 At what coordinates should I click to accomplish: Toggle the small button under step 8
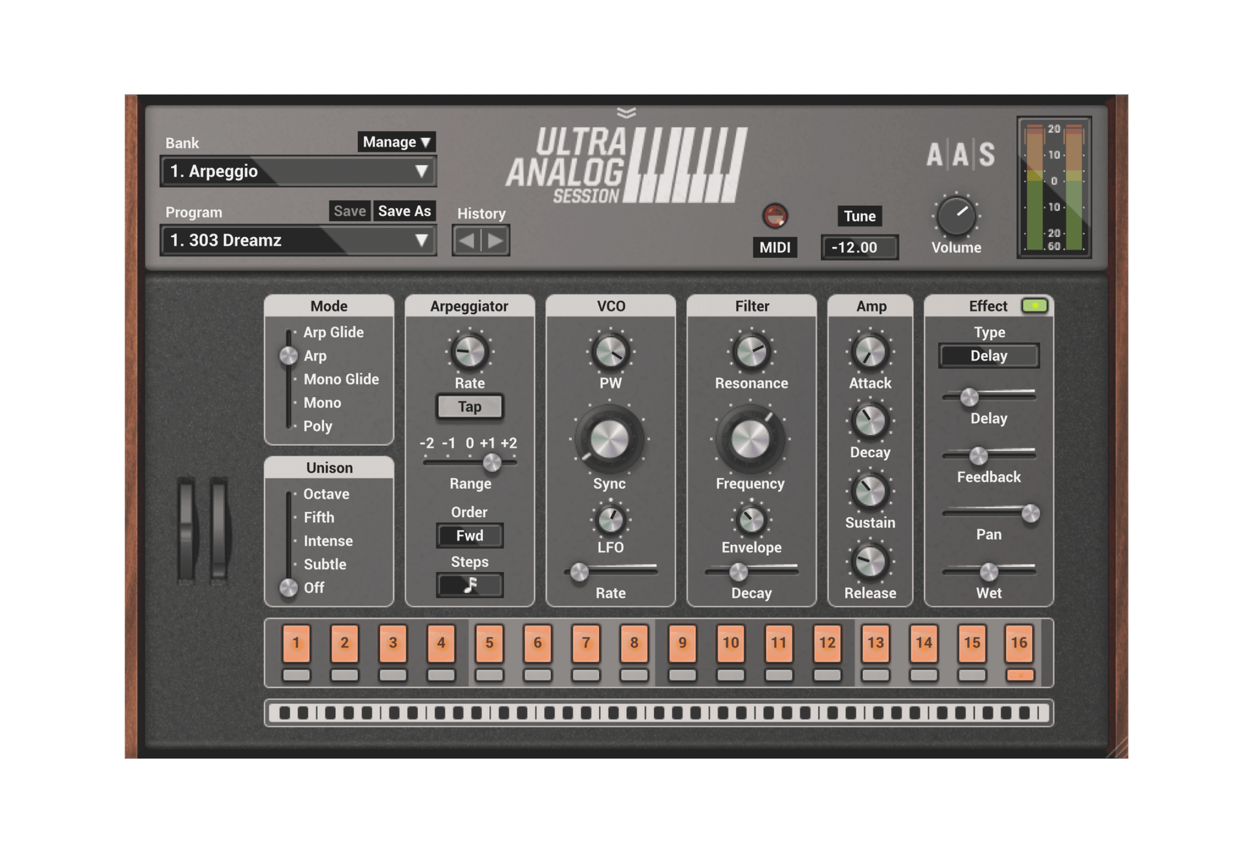coord(634,675)
